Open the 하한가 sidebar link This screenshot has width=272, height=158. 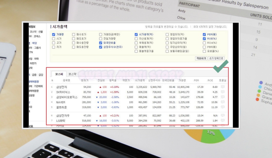click(33, 63)
